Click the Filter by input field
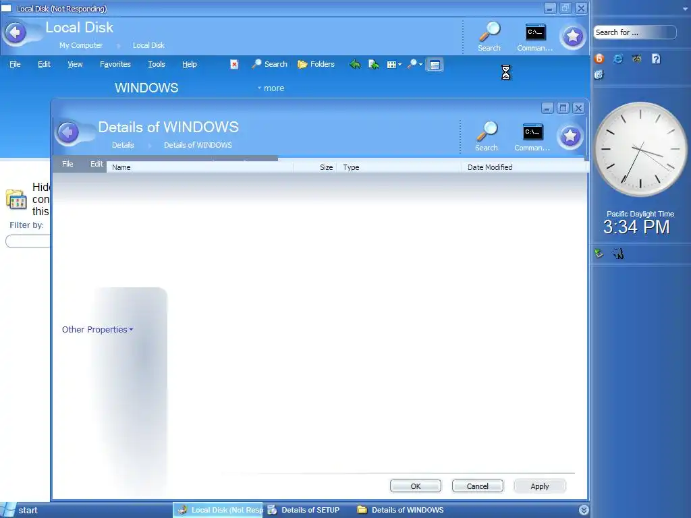691x518 pixels. tap(28, 241)
